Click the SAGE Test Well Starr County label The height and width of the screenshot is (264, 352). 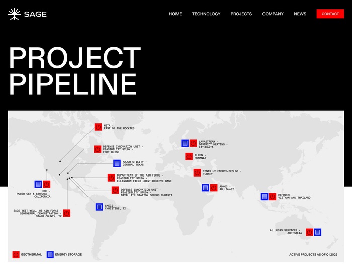37,214
